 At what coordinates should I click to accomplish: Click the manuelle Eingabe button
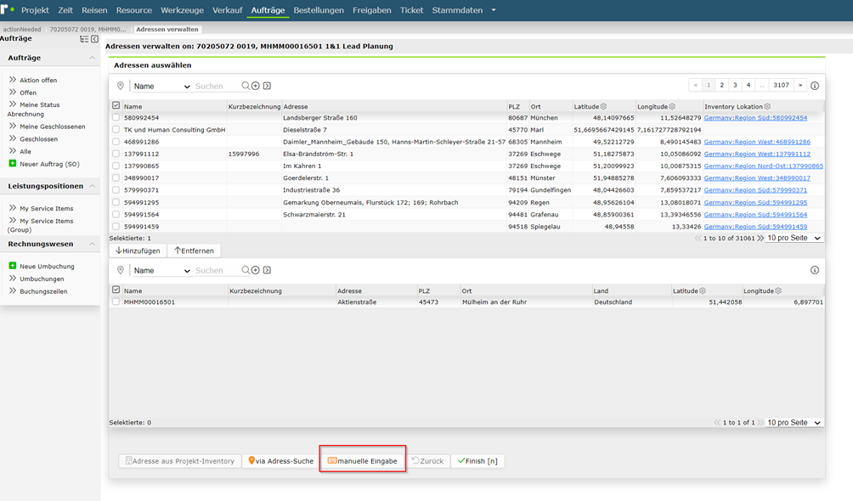pos(362,461)
